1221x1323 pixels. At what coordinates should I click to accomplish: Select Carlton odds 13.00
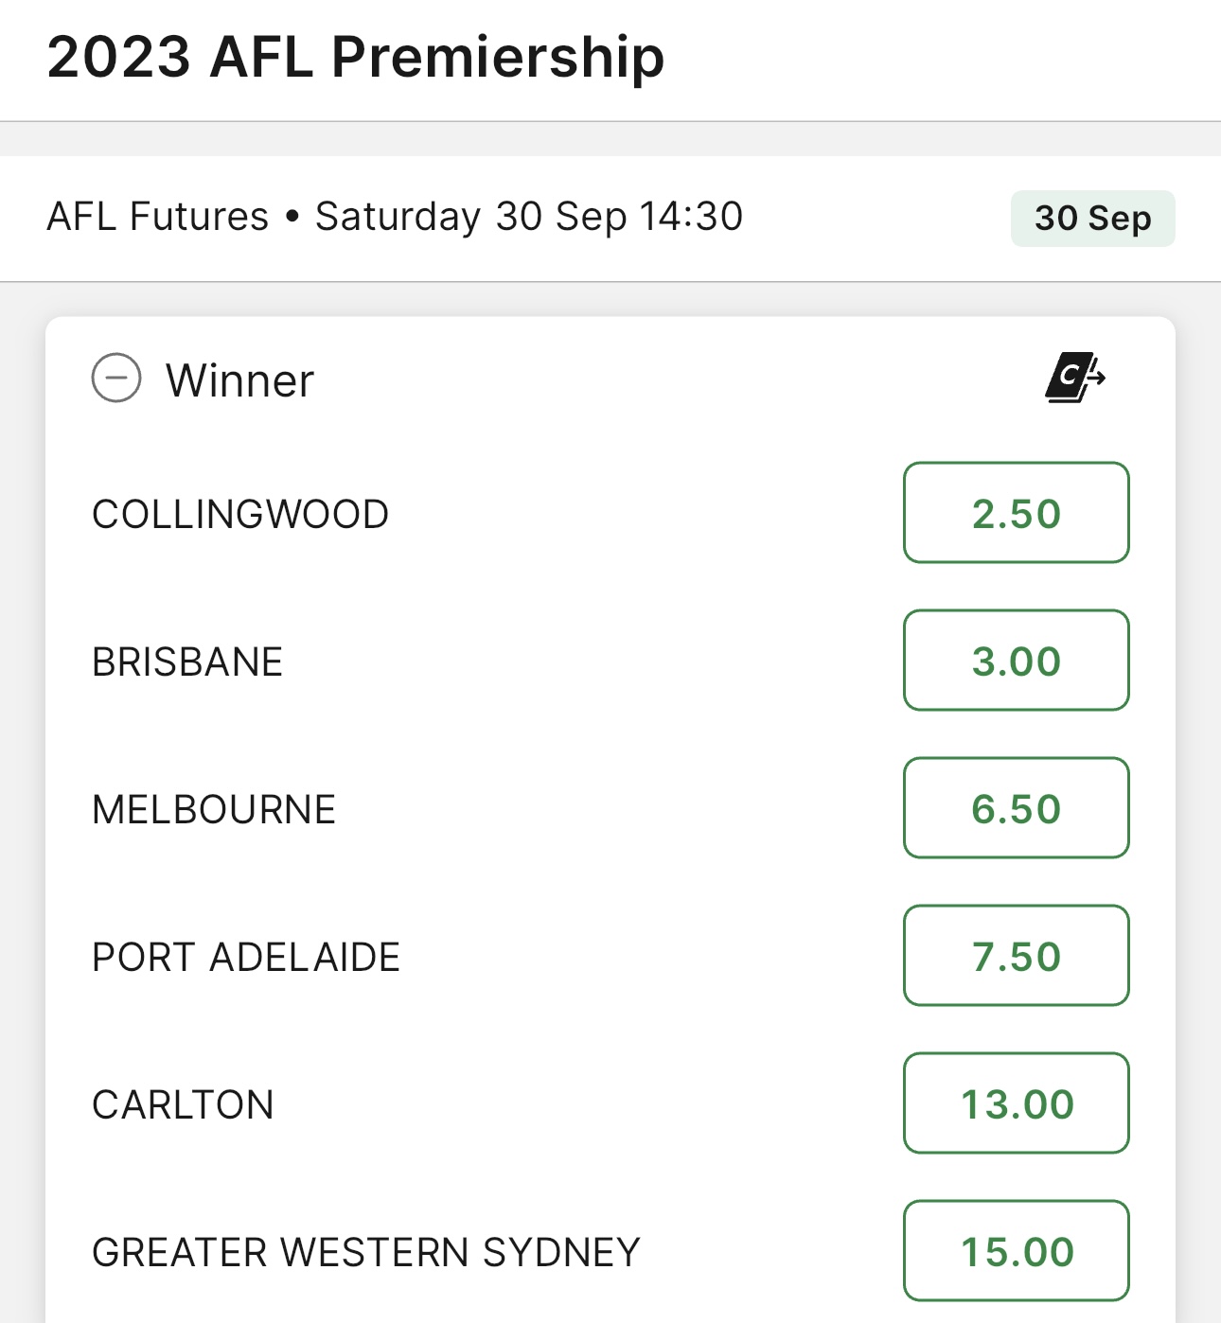coord(1017,1103)
